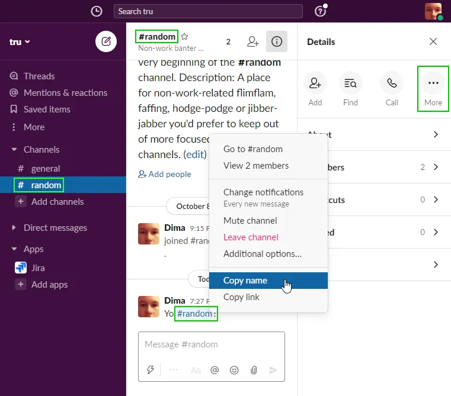Select Leave channel

(x=268, y=237)
